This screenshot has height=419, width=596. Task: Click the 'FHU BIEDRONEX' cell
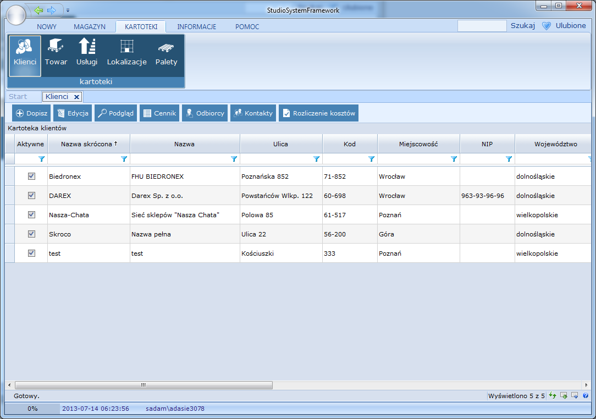[185, 176]
